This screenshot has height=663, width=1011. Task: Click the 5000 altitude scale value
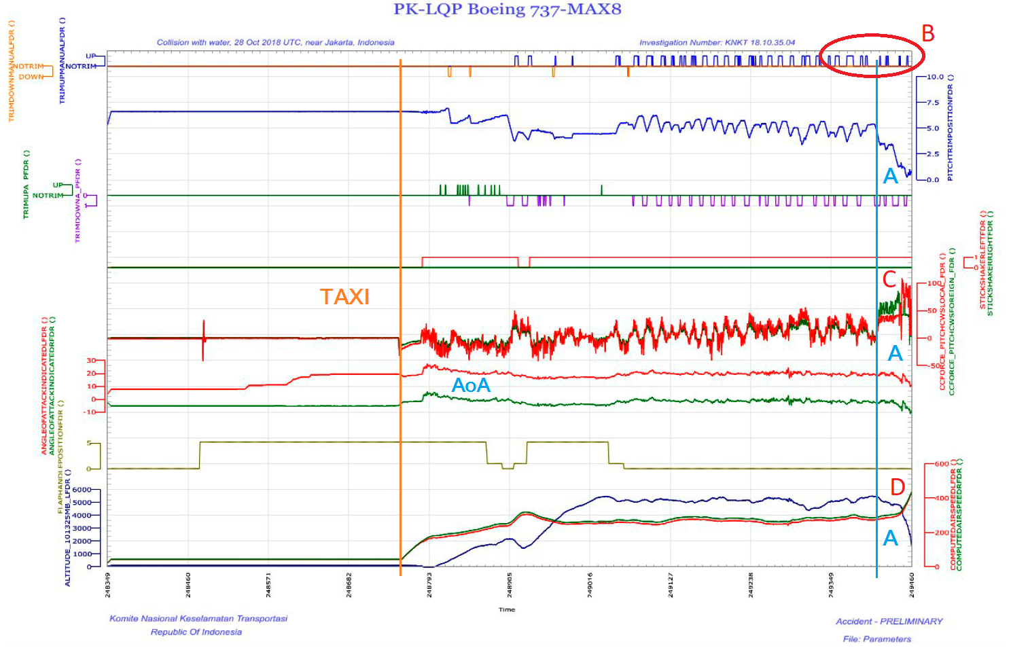[x=82, y=503]
